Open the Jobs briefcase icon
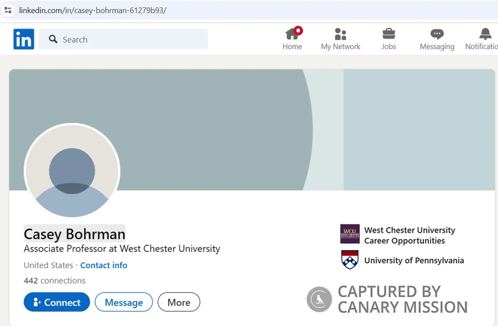 coord(388,34)
